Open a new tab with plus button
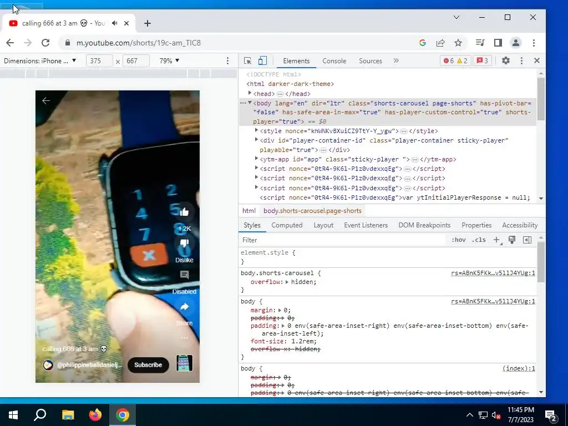This screenshot has width=568, height=426. tap(148, 23)
